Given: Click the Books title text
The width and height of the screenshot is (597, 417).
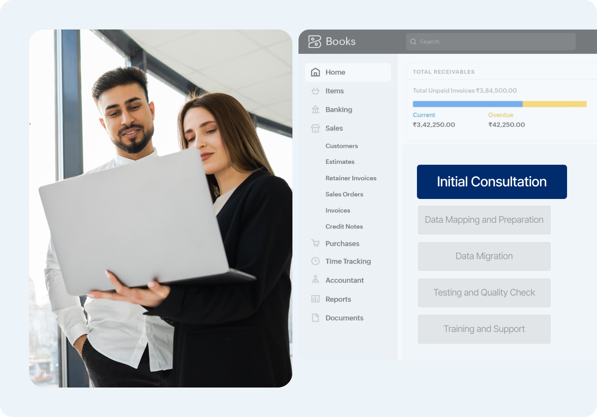Looking at the screenshot, I should (x=341, y=42).
